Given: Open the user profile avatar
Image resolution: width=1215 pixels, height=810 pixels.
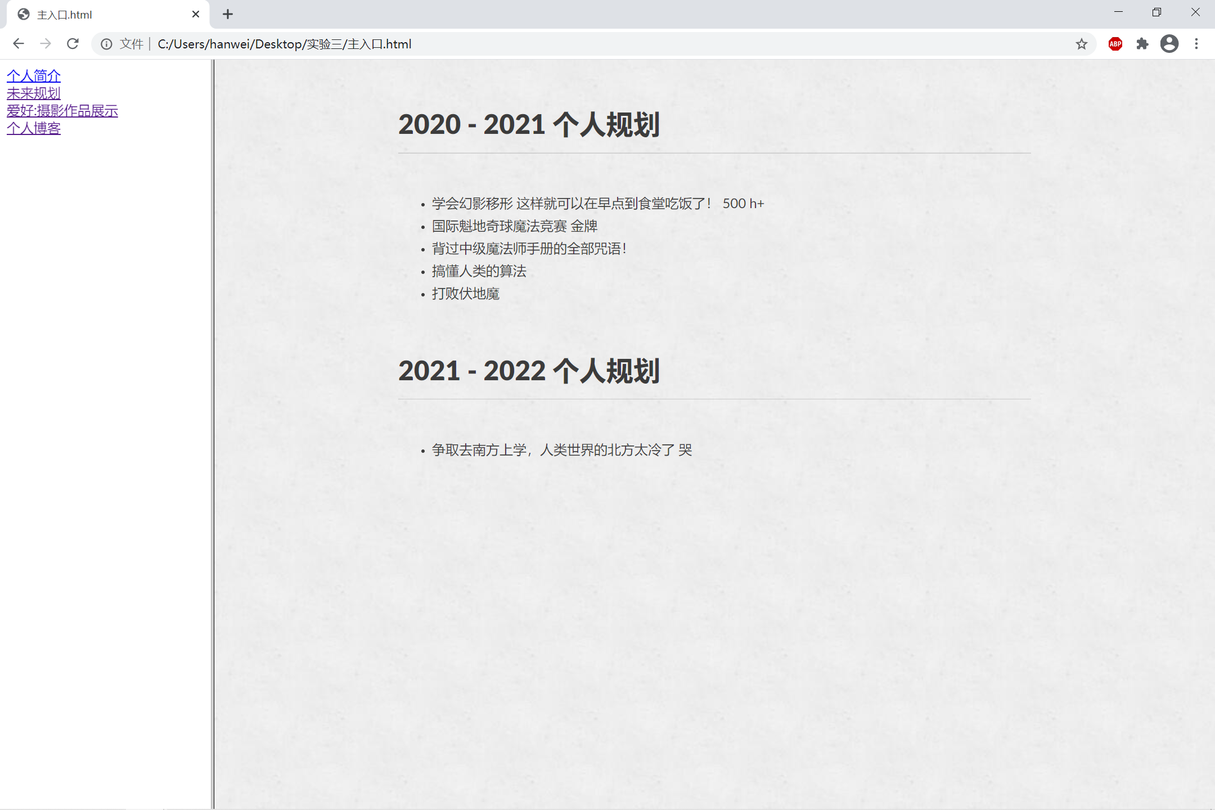Looking at the screenshot, I should tap(1169, 44).
